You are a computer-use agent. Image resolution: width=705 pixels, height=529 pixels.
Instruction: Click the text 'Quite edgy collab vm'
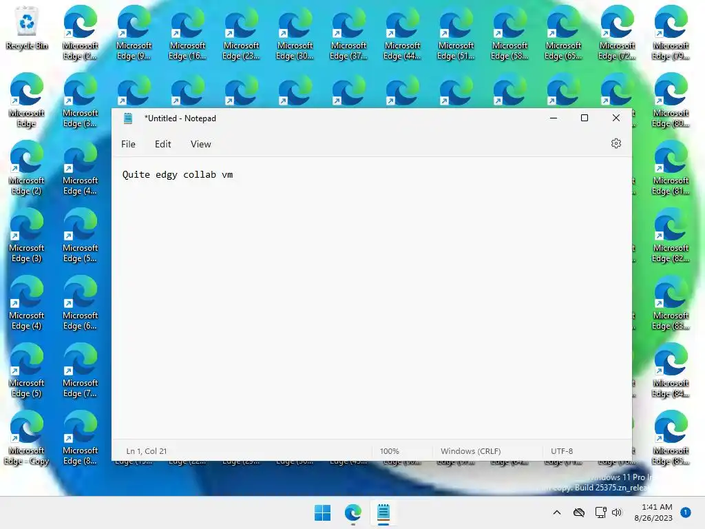point(178,174)
